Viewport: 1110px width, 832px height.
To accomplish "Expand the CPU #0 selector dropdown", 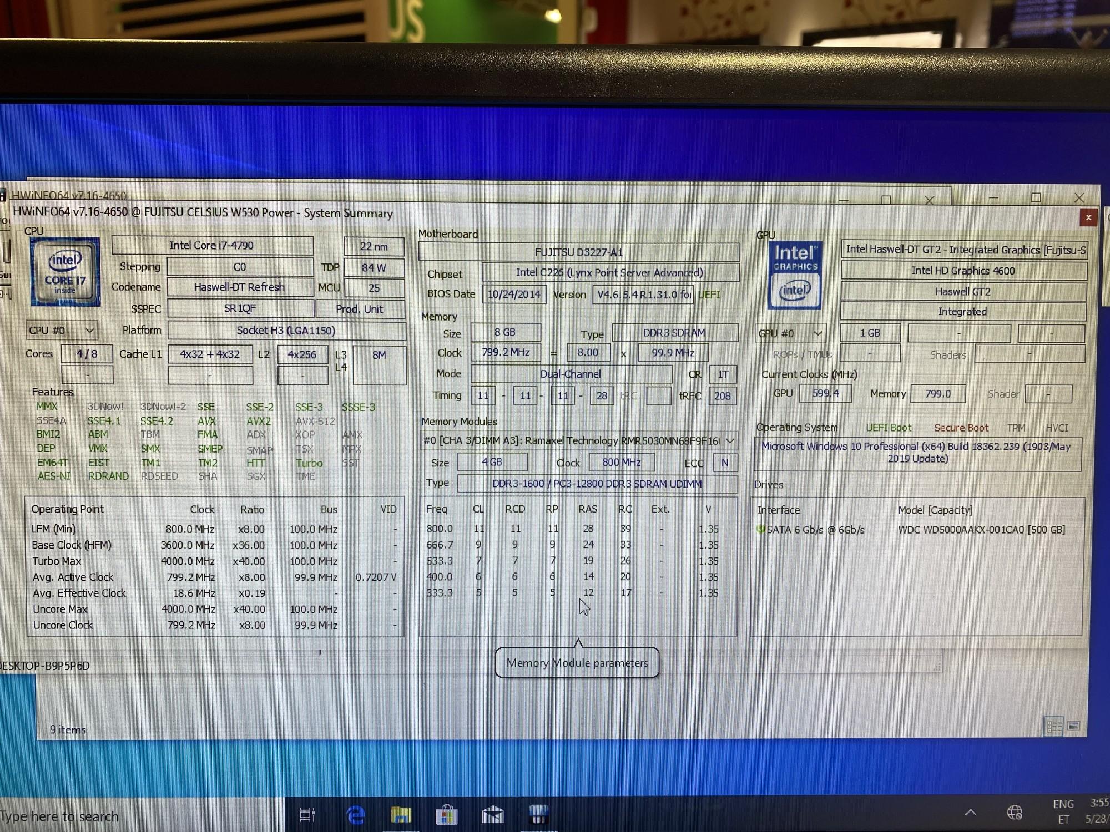I will (61, 331).
